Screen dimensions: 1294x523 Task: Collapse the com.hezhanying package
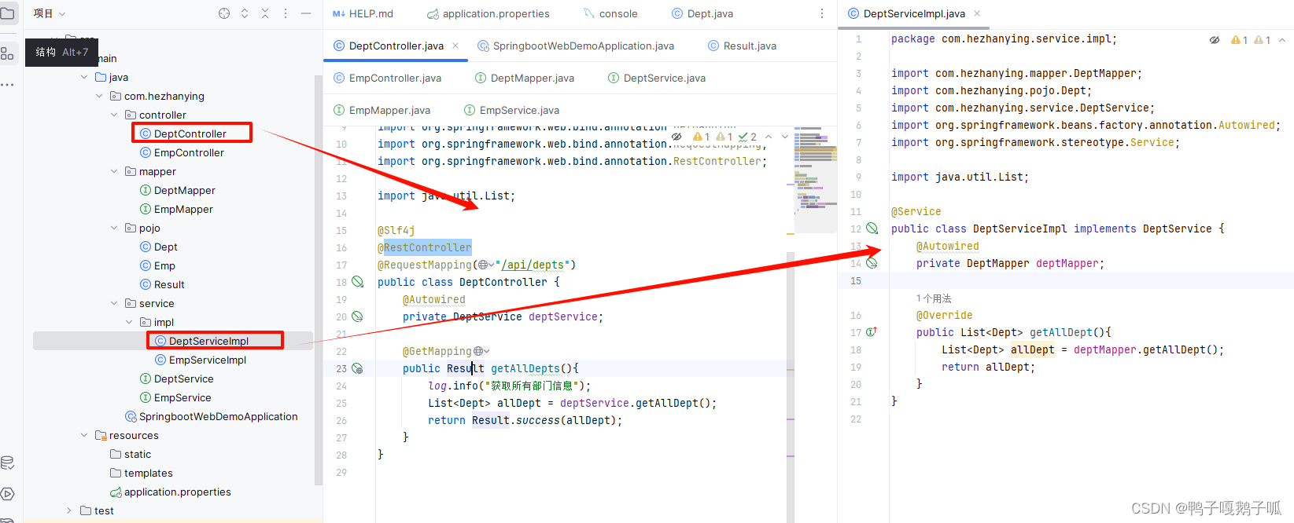pos(99,96)
